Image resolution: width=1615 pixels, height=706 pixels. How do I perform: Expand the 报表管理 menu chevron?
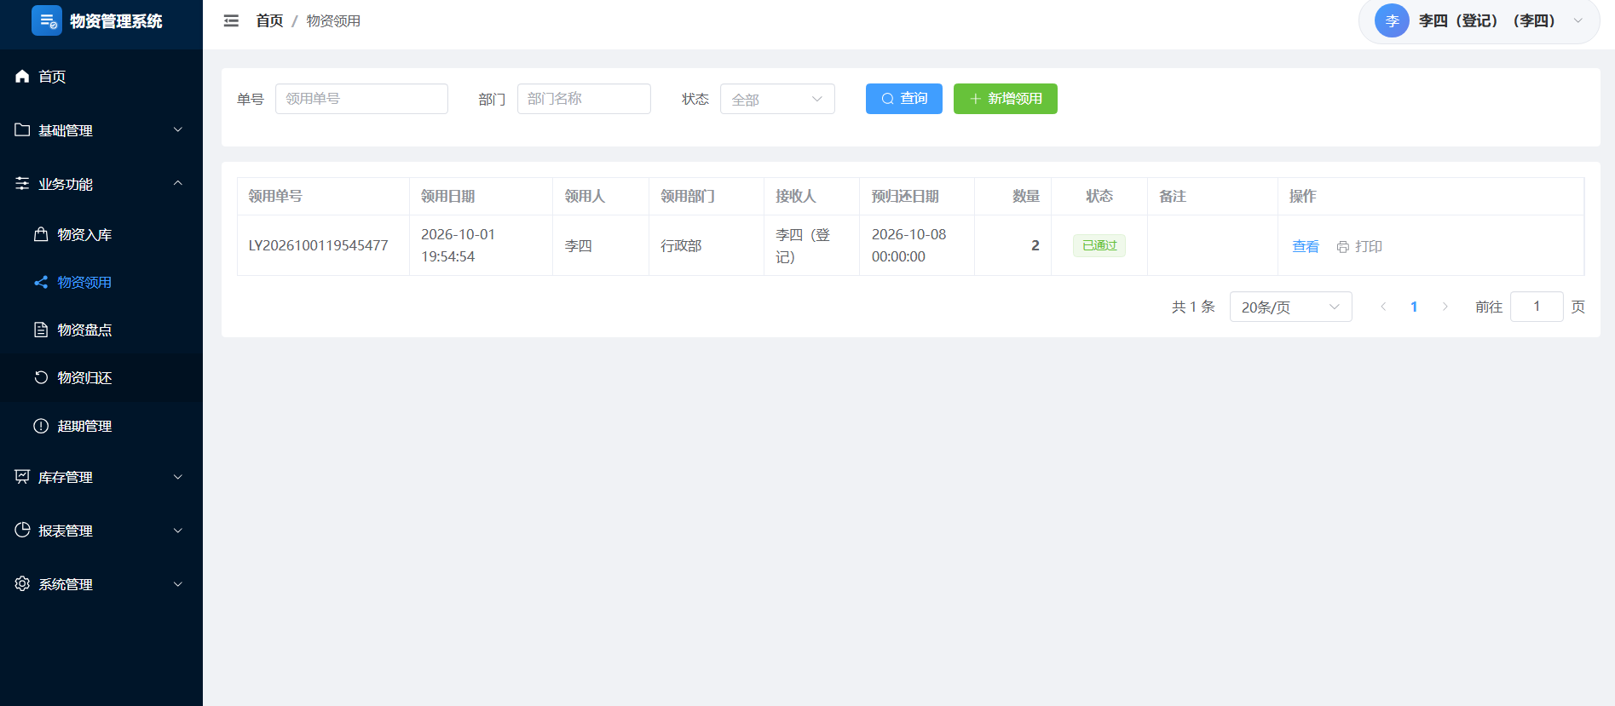[178, 531]
